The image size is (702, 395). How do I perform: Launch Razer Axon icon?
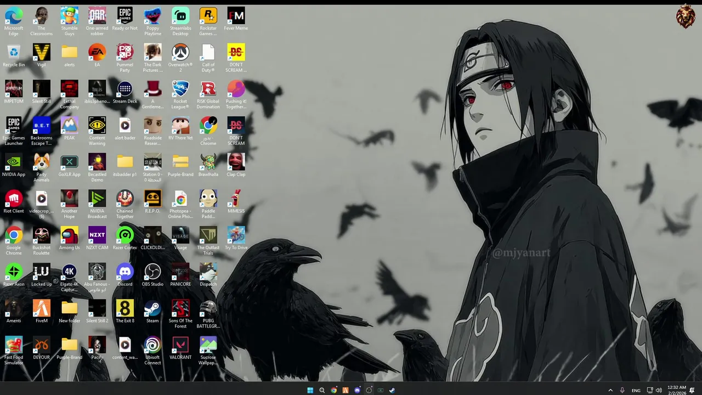[14, 275]
